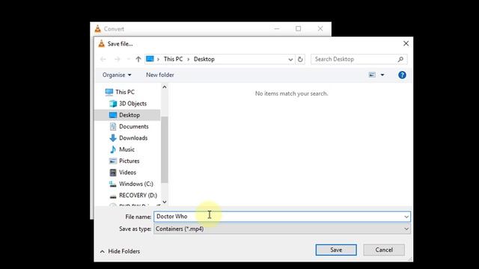Click the Cancel button
The height and width of the screenshot is (269, 479).
click(384, 250)
